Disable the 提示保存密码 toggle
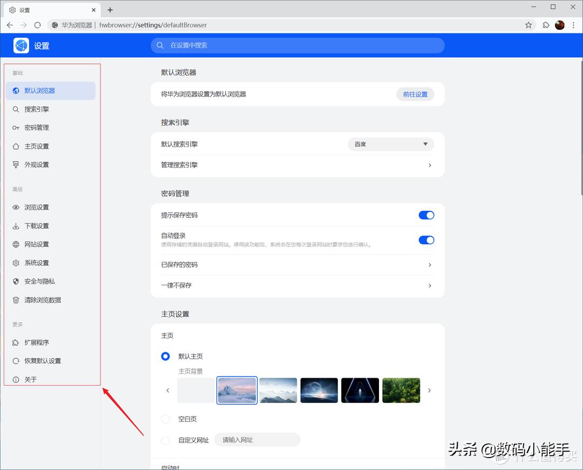 (426, 214)
